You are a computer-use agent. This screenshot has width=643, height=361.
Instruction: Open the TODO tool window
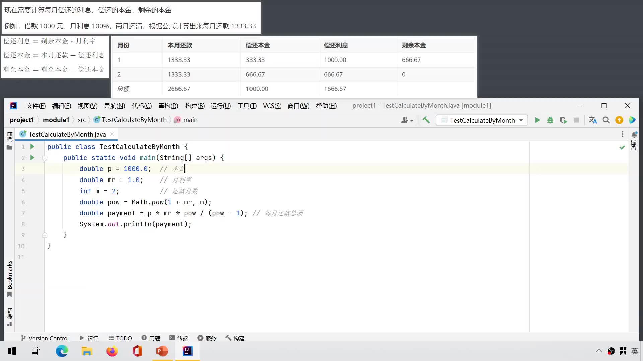pos(120,338)
